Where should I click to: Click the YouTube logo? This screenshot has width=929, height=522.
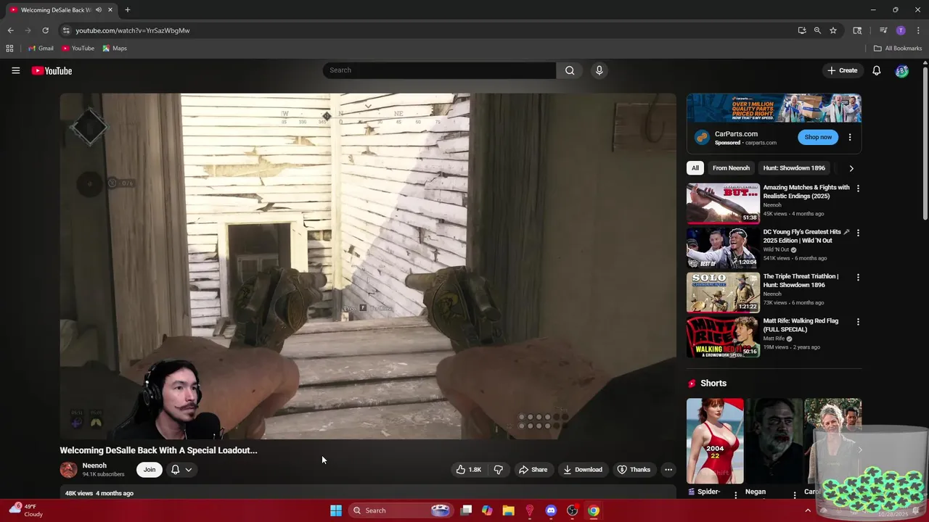point(52,70)
